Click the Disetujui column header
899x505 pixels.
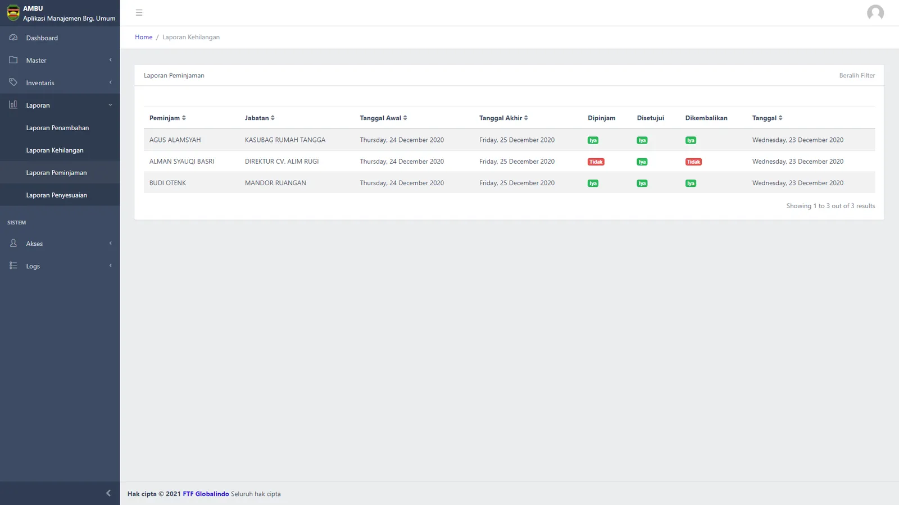click(650, 118)
